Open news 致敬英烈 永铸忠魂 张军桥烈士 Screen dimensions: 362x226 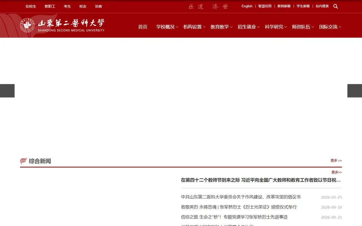239,207
